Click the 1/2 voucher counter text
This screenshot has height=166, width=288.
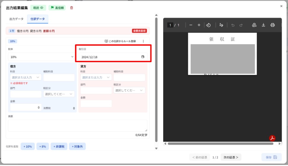[x=215, y=157]
